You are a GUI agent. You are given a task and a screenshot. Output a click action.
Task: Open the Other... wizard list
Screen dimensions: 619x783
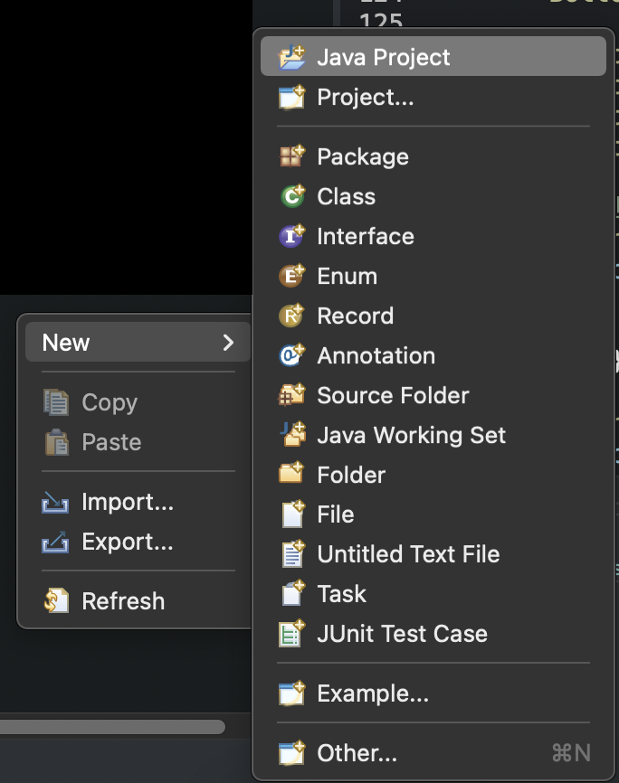tap(433, 752)
